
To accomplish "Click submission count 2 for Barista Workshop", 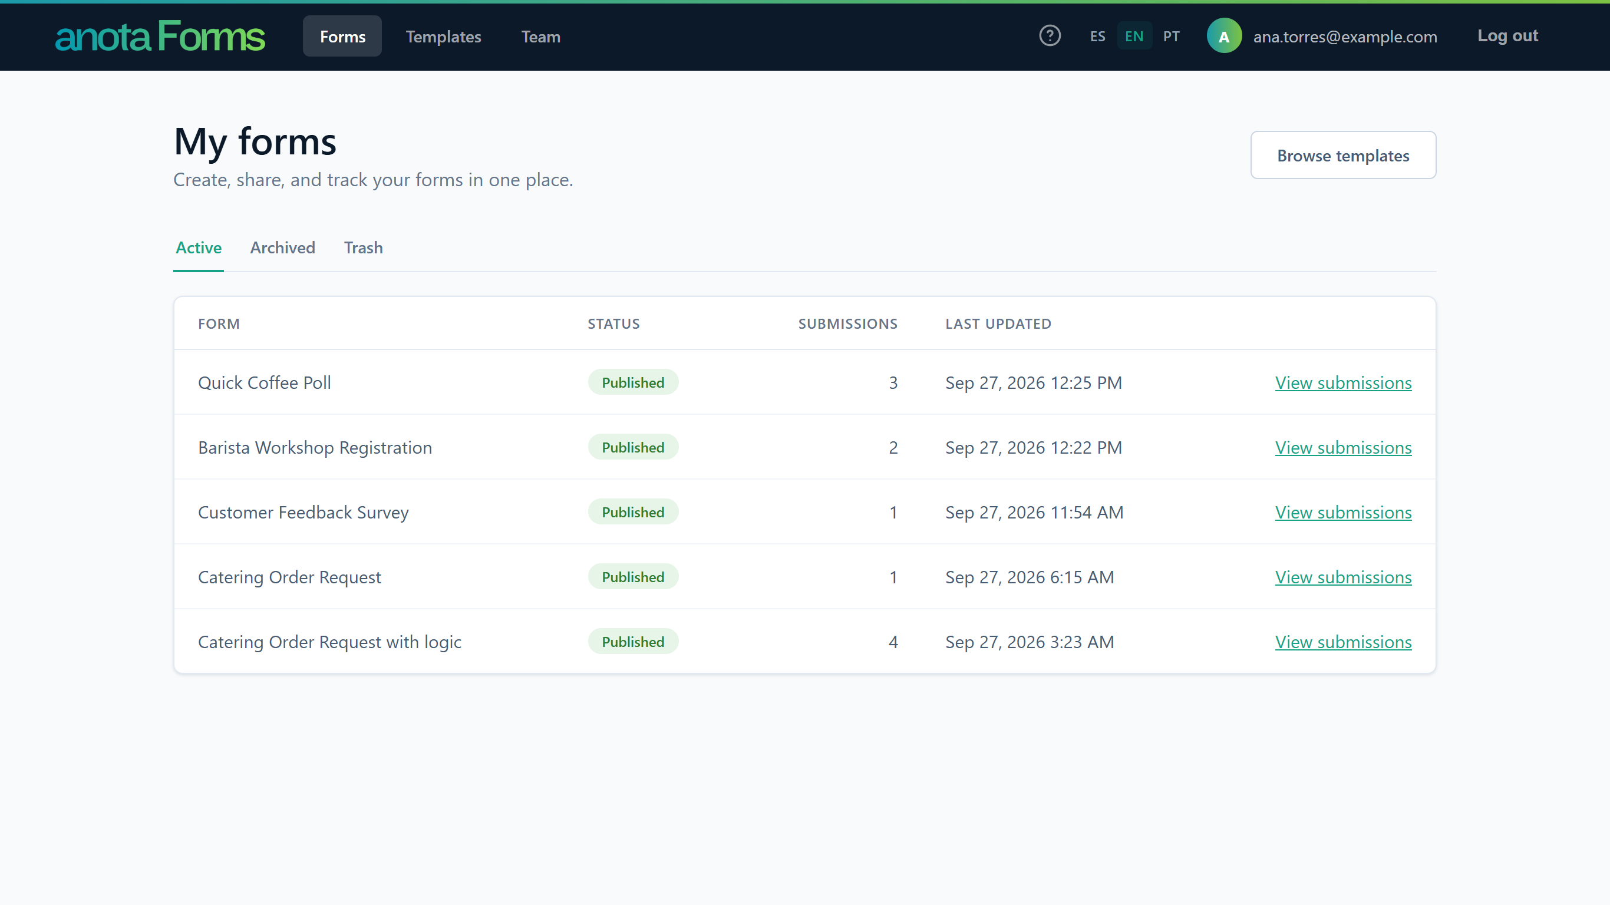I will click(x=893, y=448).
